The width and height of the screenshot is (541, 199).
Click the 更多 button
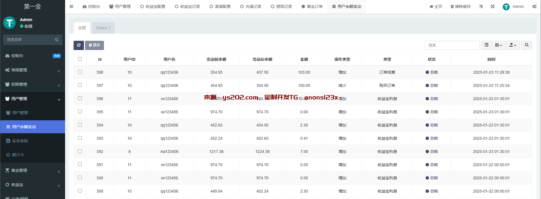[x=94, y=45]
